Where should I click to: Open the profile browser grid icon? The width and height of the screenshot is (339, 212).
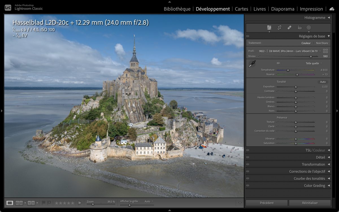(x=325, y=51)
